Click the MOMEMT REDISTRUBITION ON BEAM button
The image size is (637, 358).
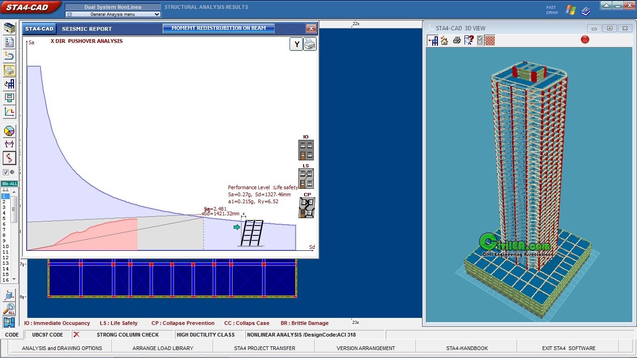click(219, 28)
